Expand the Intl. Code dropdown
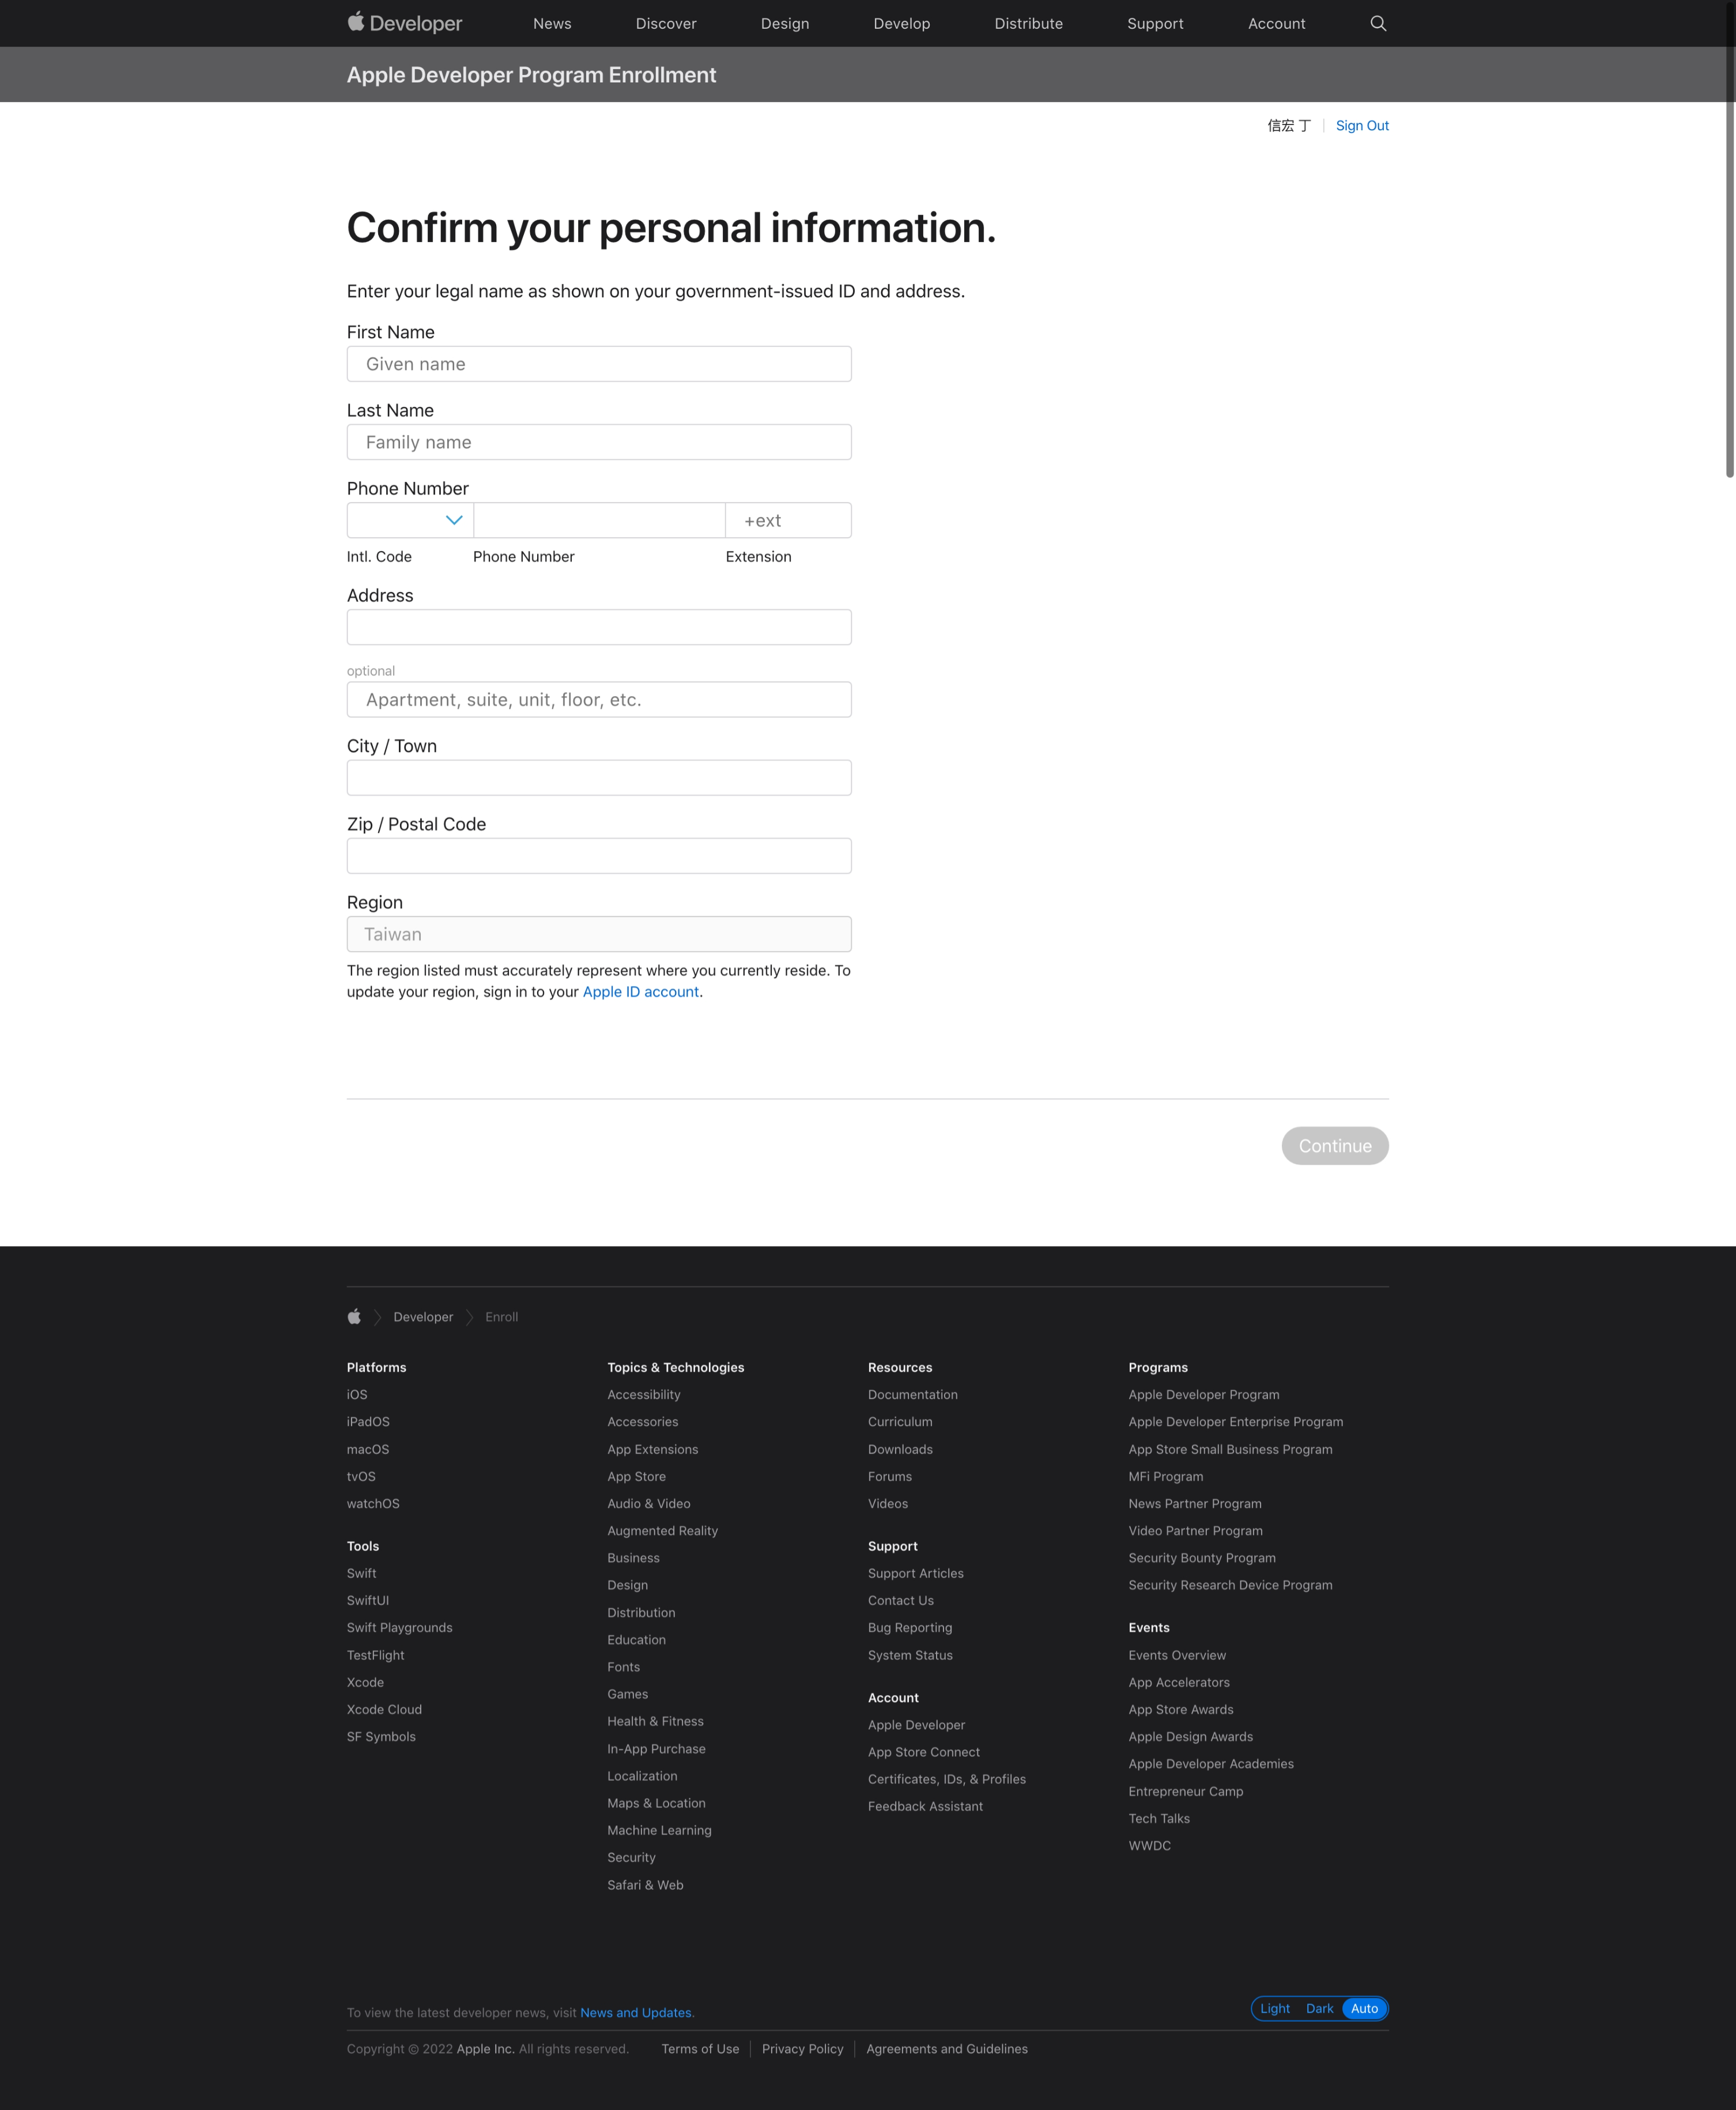The height and width of the screenshot is (2110, 1736). point(410,520)
